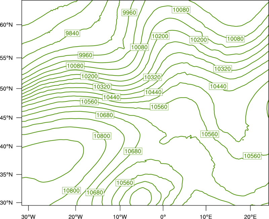Click the 60°N latitude axis label
Image resolution: width=269 pixels, height=219 pixels.
tap(6, 25)
